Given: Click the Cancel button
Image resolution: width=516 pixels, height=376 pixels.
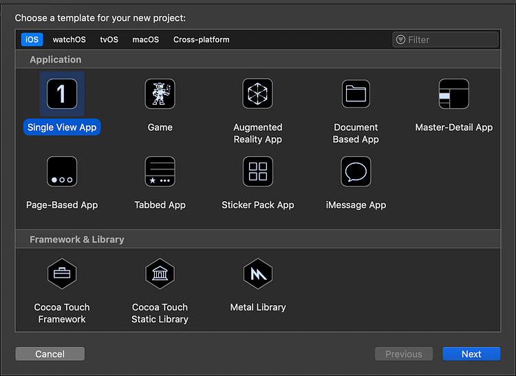Looking at the screenshot, I should tap(50, 354).
